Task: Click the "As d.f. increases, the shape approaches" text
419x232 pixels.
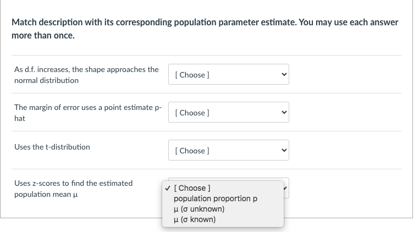Action: point(86,70)
